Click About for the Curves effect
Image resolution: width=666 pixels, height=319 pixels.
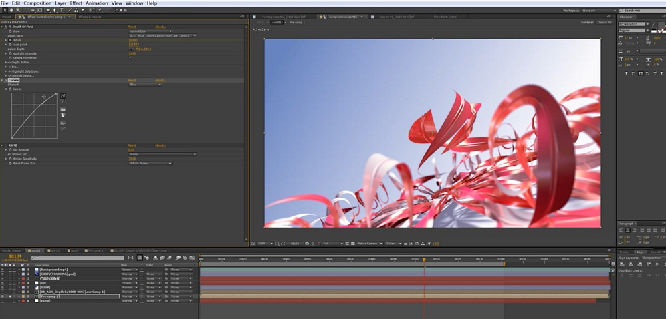[160, 80]
